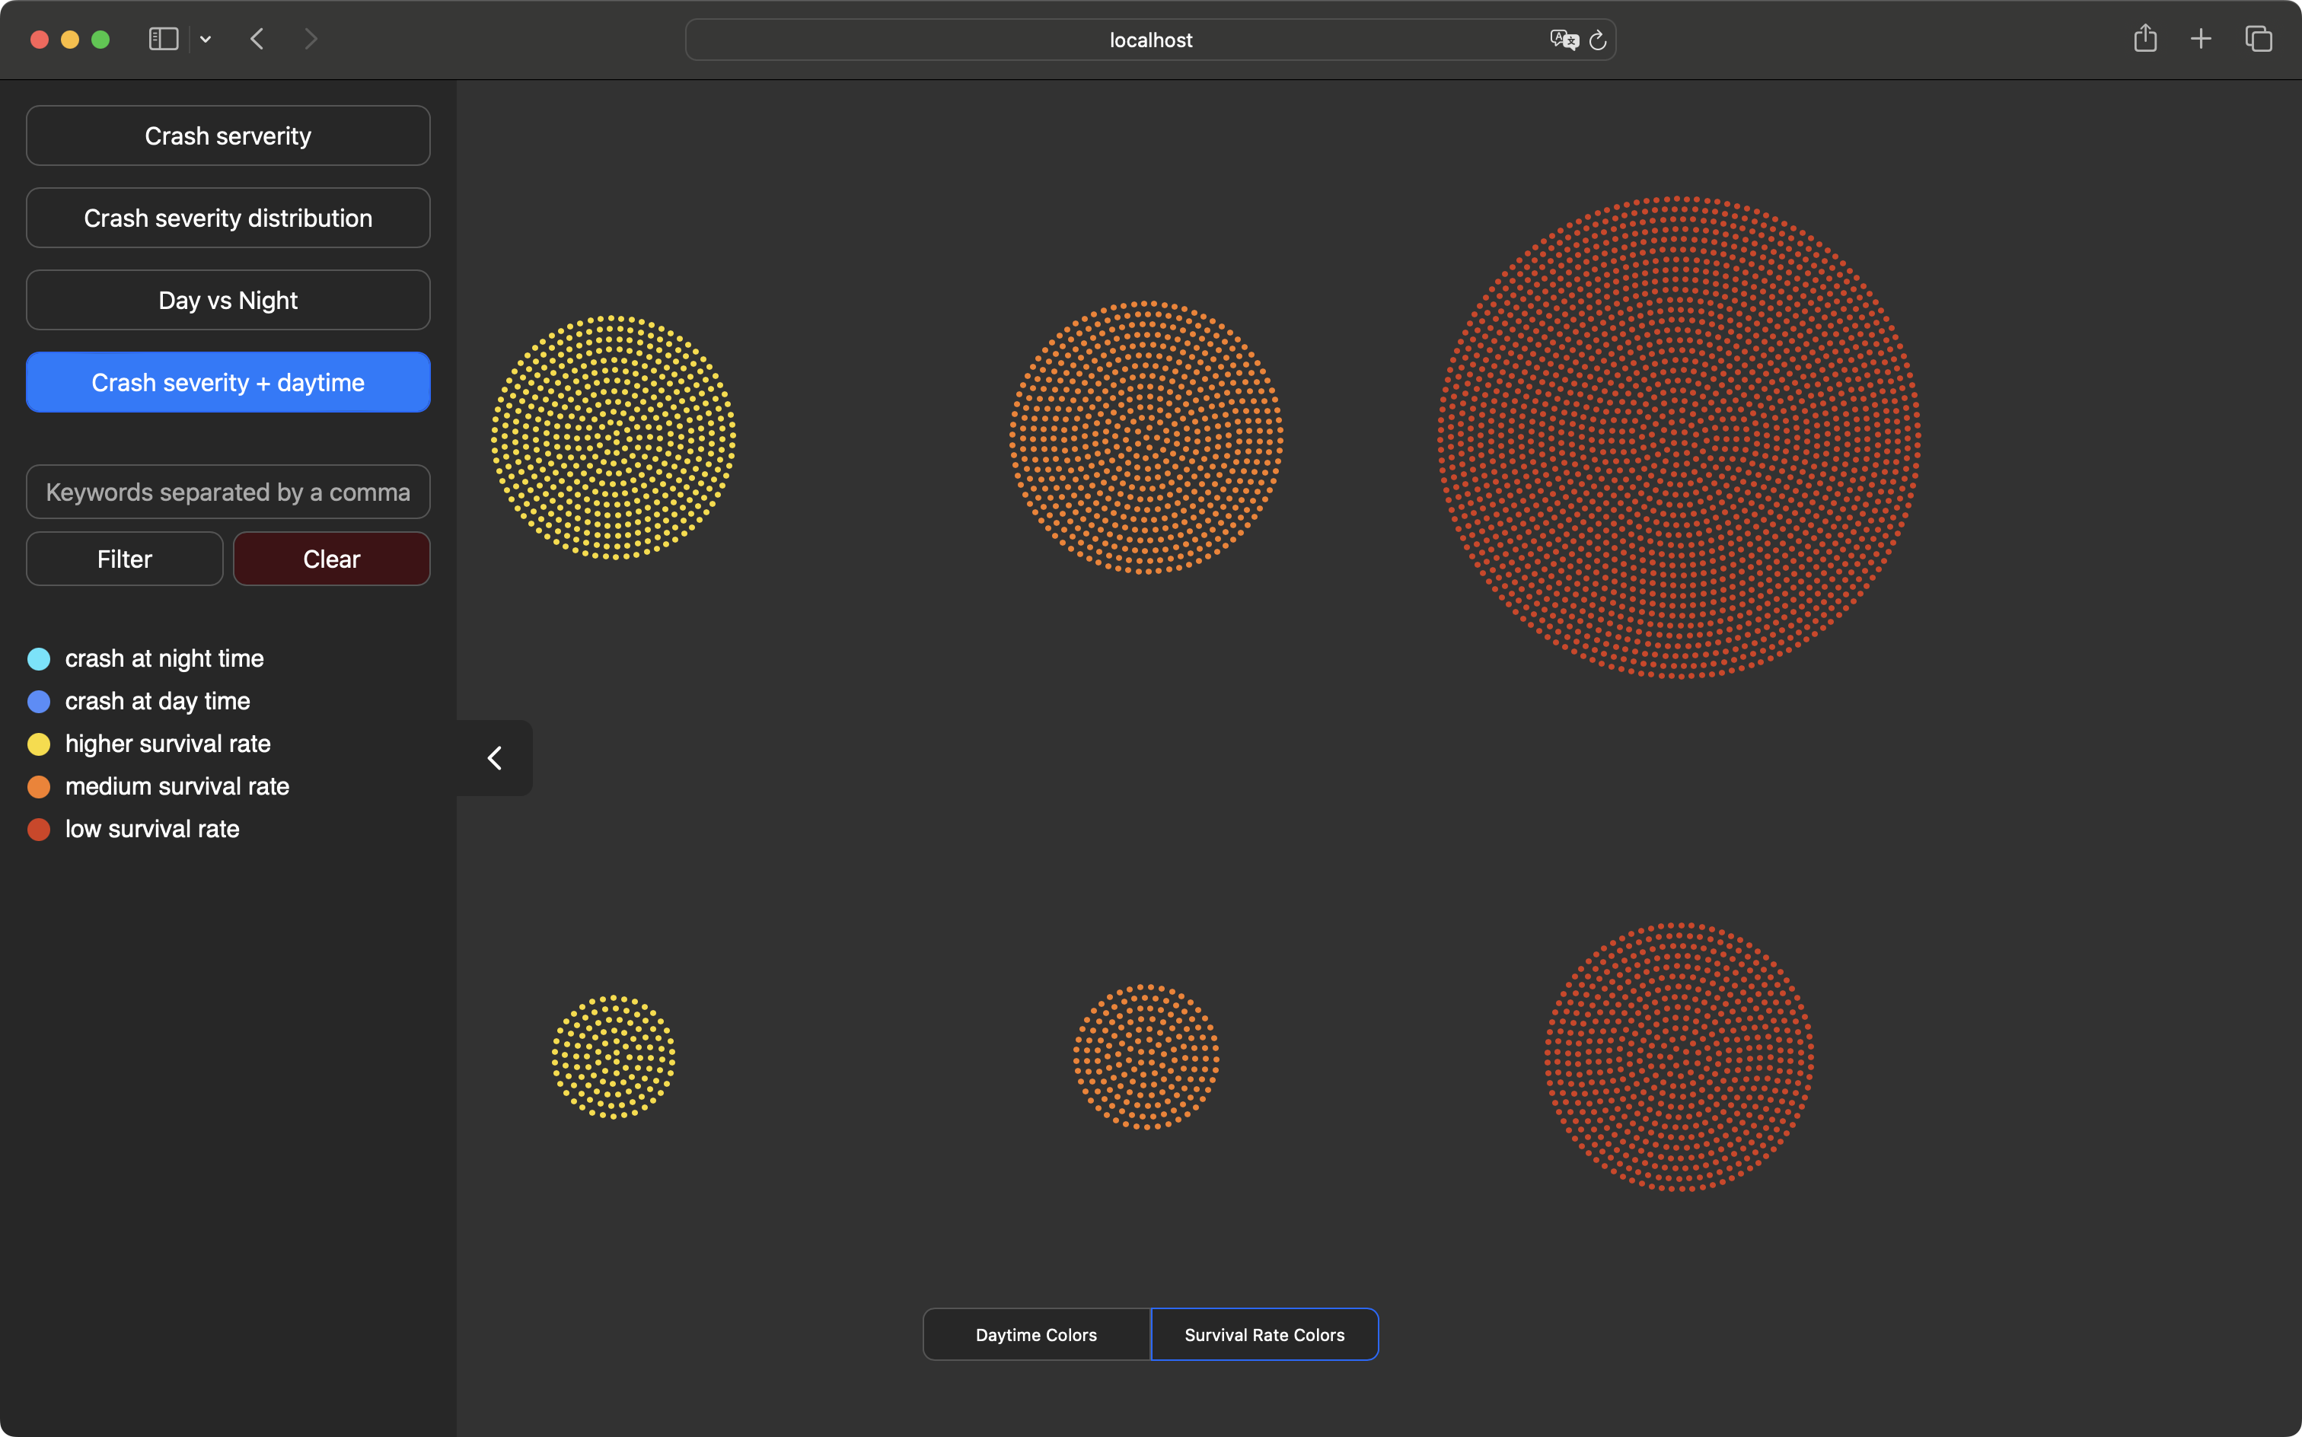
Task: Open the sidebar options dropdown arrow
Action: (x=206, y=40)
